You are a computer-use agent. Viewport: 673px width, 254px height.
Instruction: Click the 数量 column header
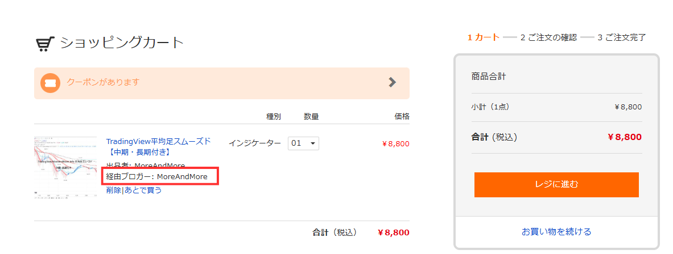(x=311, y=116)
